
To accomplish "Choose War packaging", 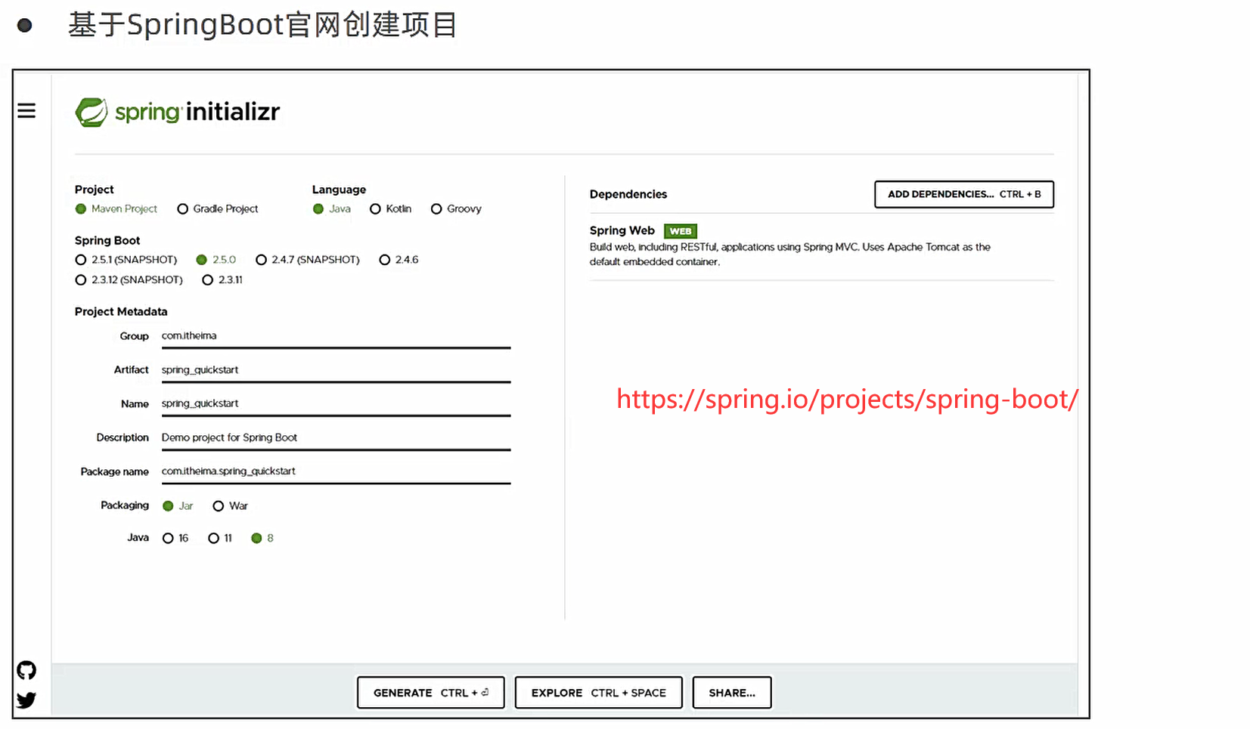I will (219, 506).
